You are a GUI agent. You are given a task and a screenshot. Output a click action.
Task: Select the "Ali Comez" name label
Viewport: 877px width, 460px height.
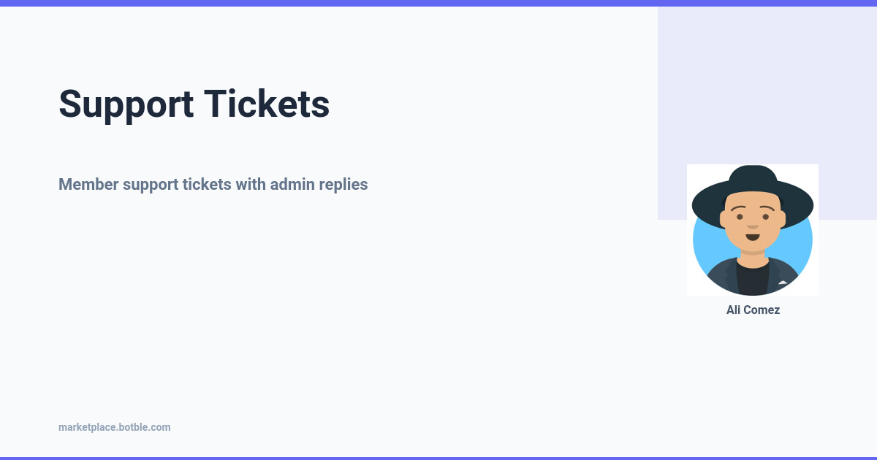[x=753, y=310]
